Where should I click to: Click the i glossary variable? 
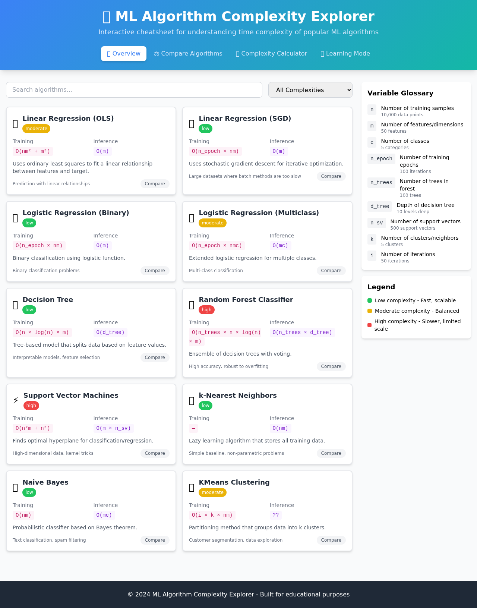372,256
